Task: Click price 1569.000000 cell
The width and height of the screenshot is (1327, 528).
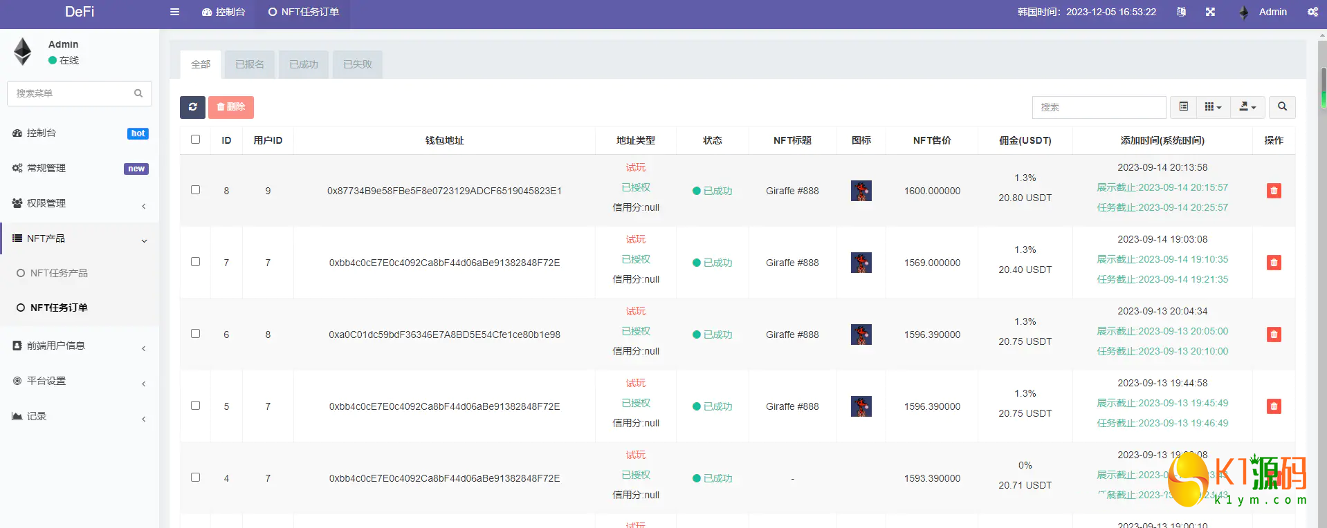Action: pyautogui.click(x=932, y=263)
